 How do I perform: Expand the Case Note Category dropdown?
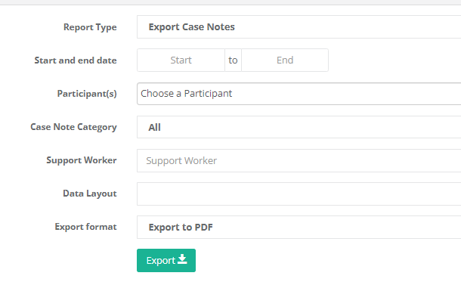click(299, 127)
